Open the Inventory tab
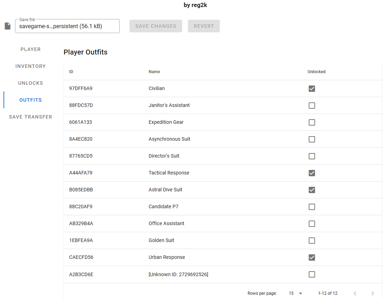This screenshot has height=299, width=389. 31,66
